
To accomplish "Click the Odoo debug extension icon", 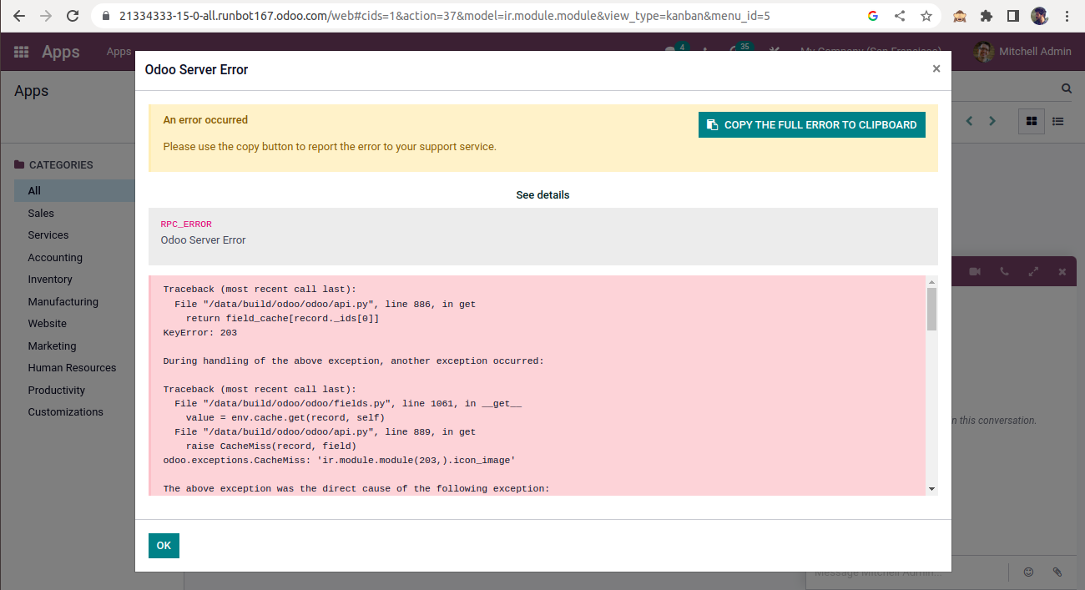I will click(x=960, y=16).
